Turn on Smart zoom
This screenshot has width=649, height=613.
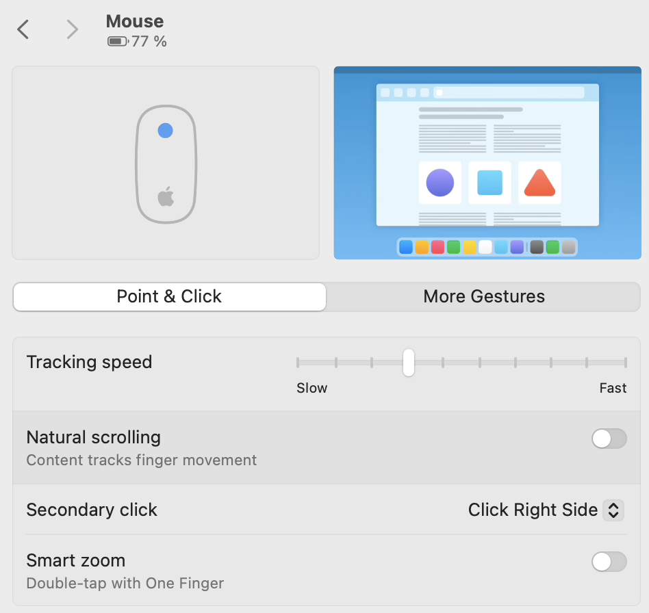click(609, 562)
